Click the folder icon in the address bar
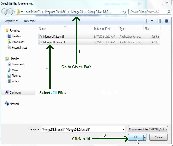Viewport: 173px width, 146px height. 18,12
